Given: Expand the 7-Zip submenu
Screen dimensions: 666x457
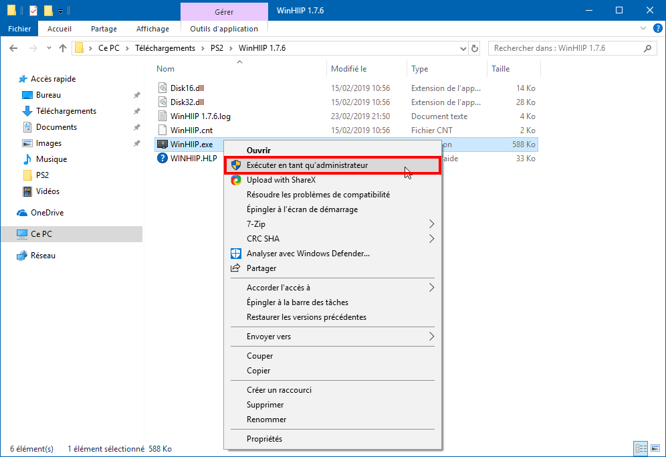Looking at the screenshot, I should [x=431, y=224].
